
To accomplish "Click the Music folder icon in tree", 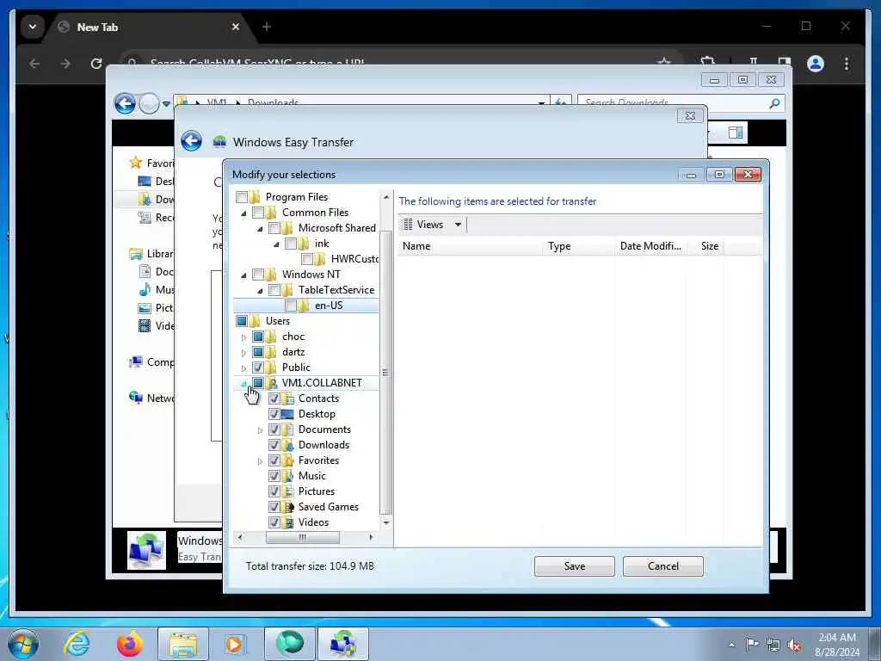I will click(287, 475).
